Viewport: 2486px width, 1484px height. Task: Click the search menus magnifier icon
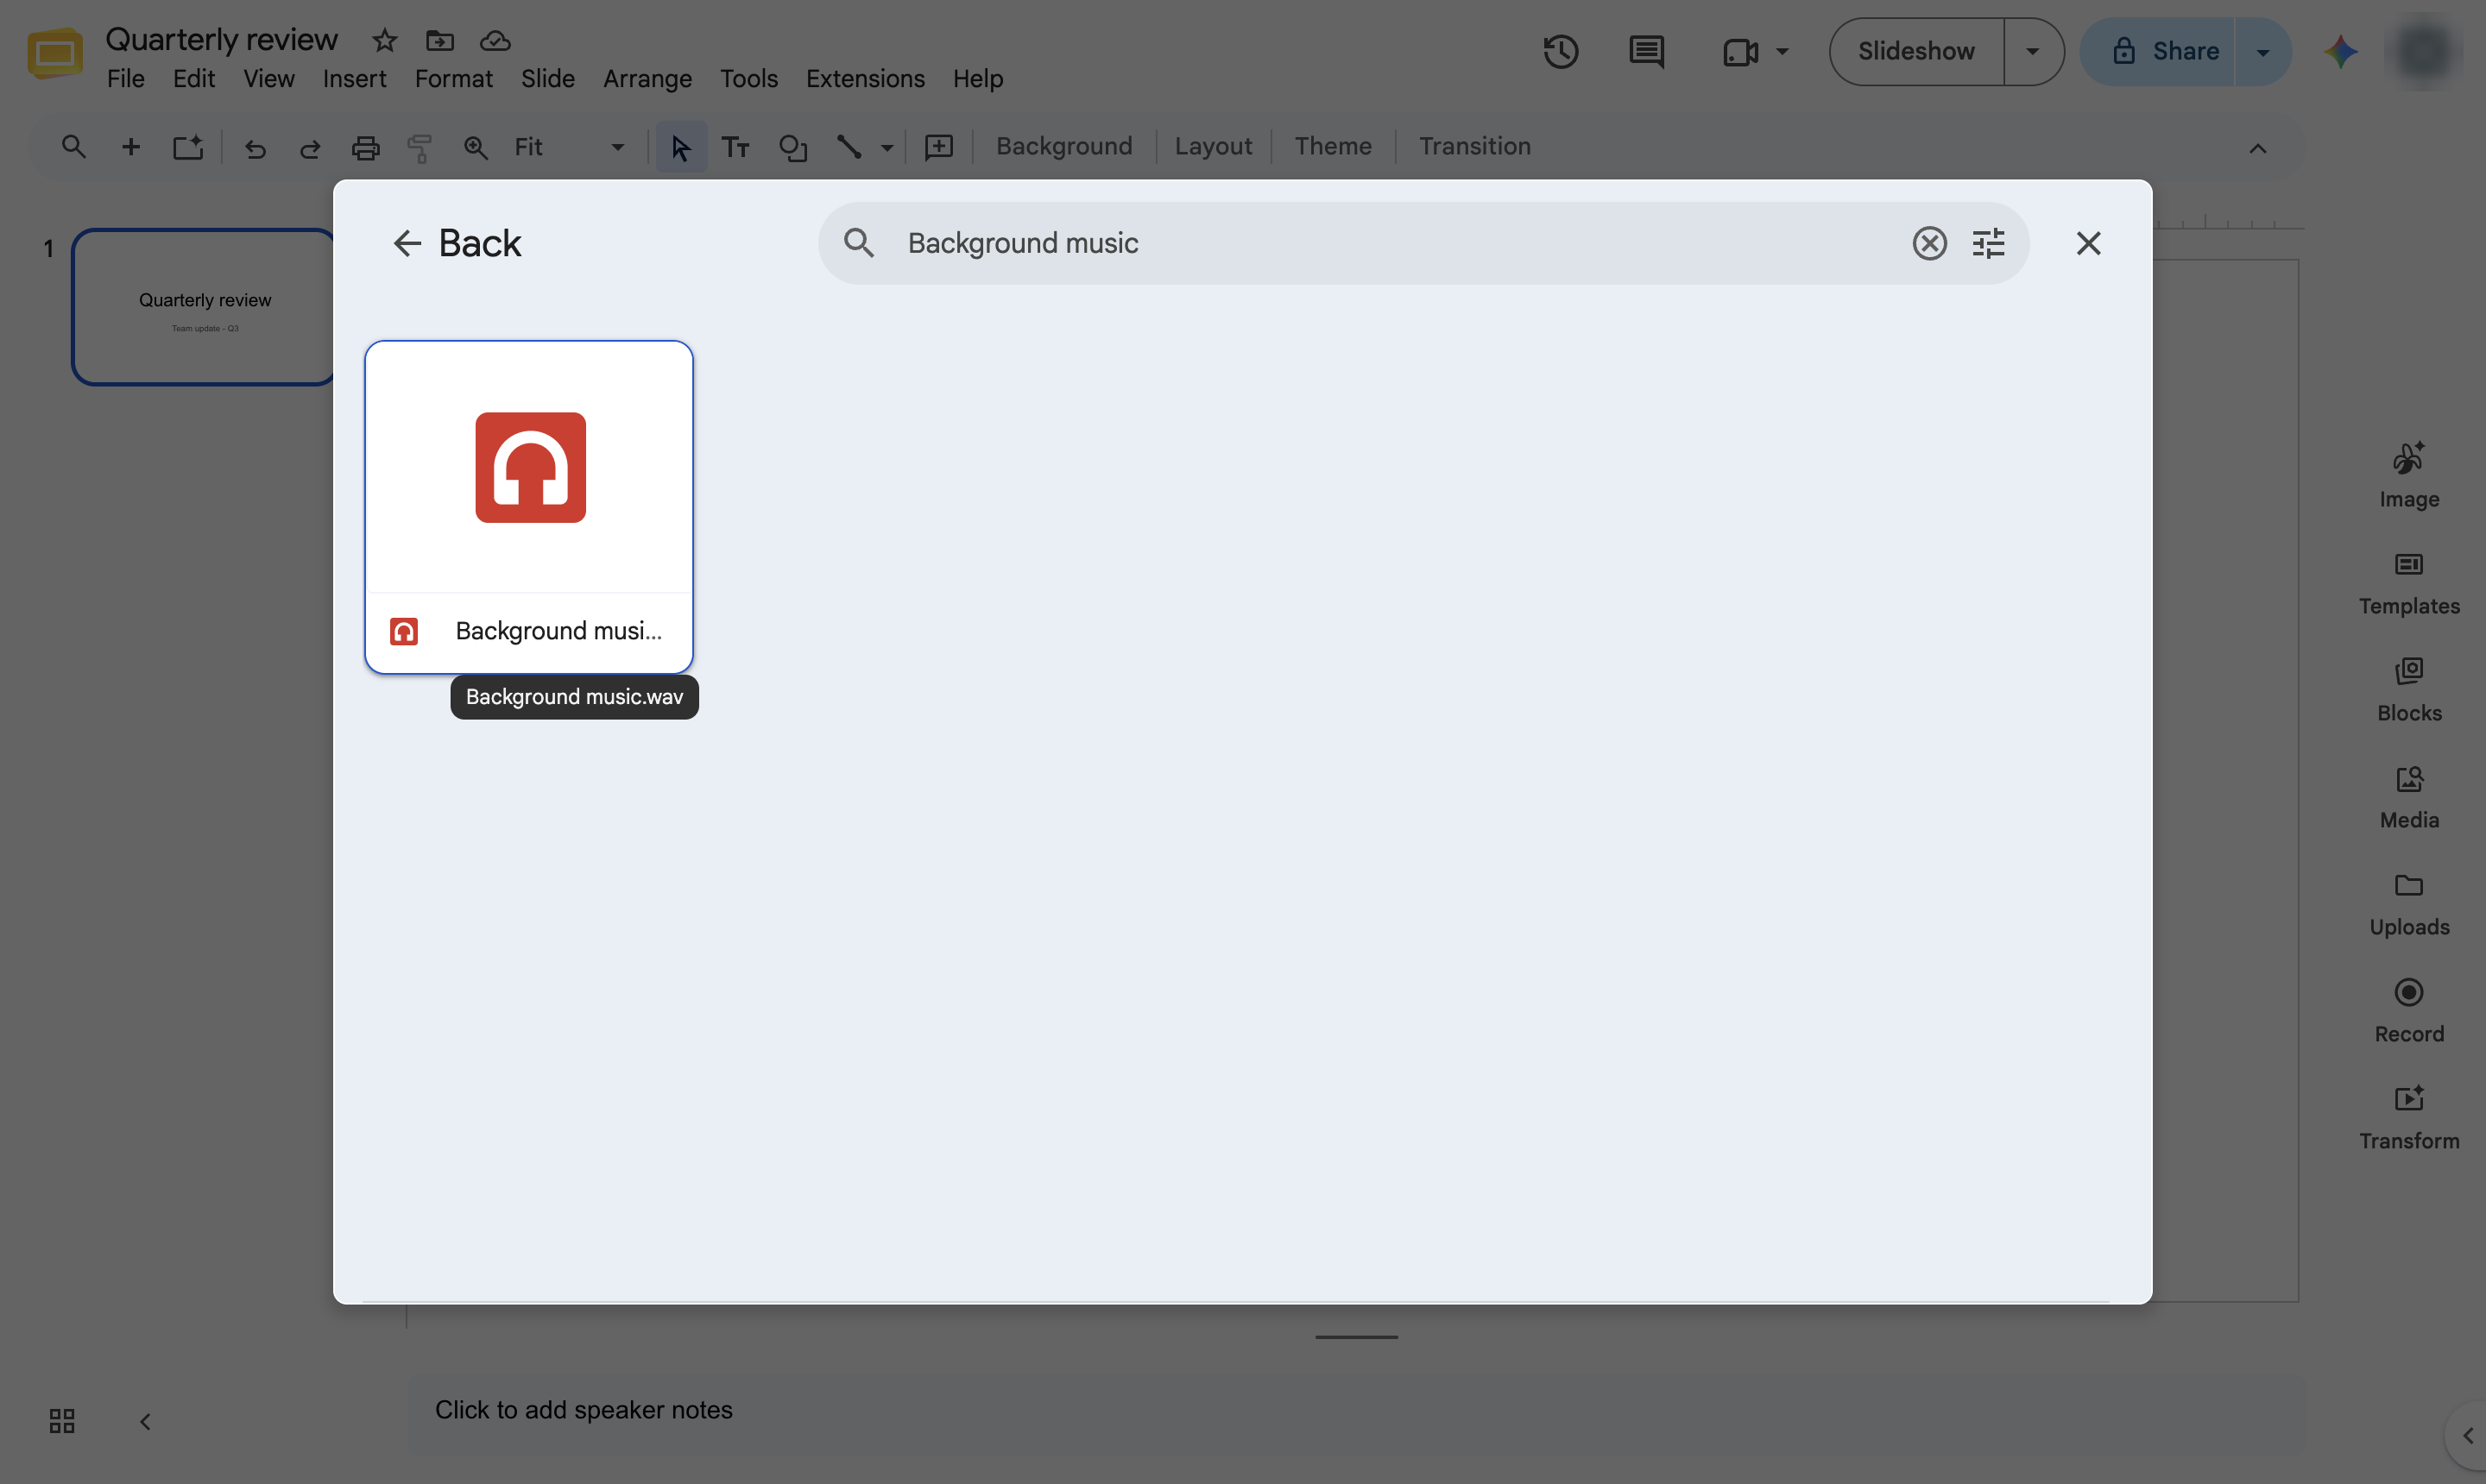pos(73,147)
